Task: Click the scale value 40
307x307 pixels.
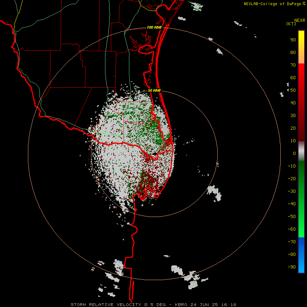Action: (293, 103)
